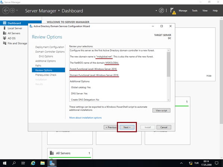Click the View script button
Screen dimensions: 223x167
(161, 110)
